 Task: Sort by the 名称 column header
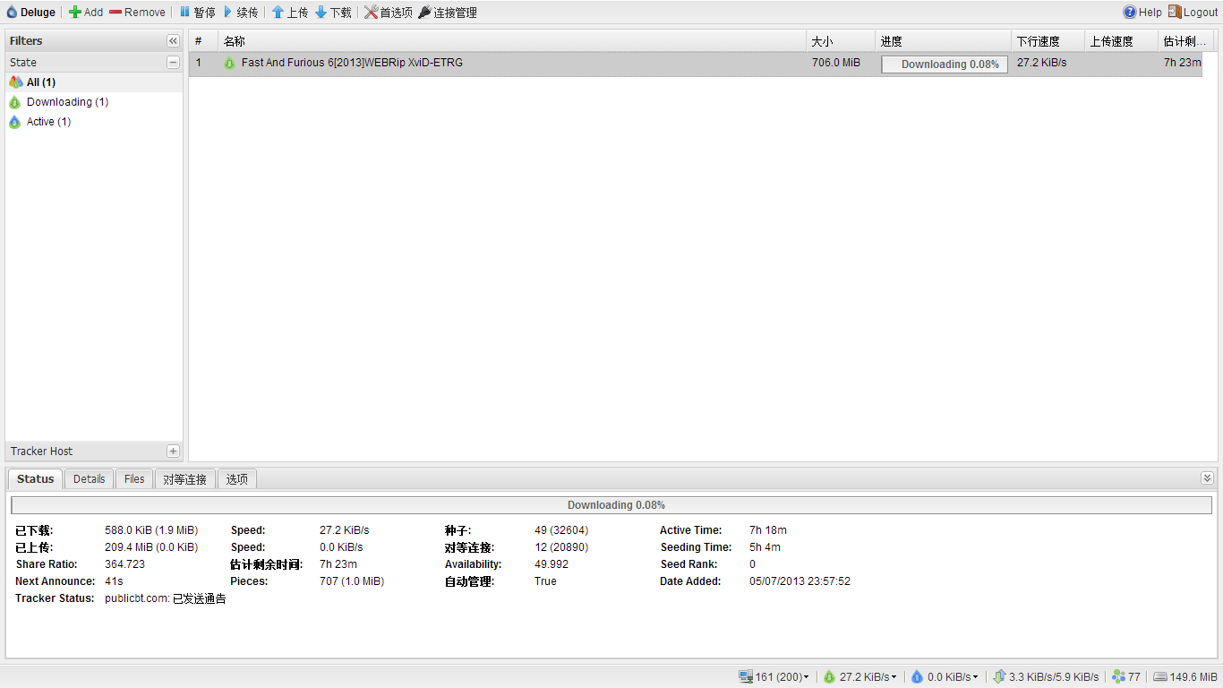click(x=512, y=41)
